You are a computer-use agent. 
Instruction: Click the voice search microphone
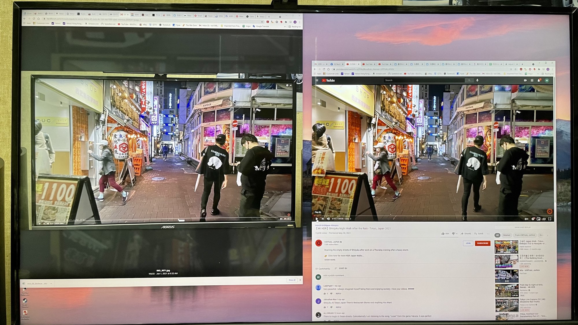[477, 80]
